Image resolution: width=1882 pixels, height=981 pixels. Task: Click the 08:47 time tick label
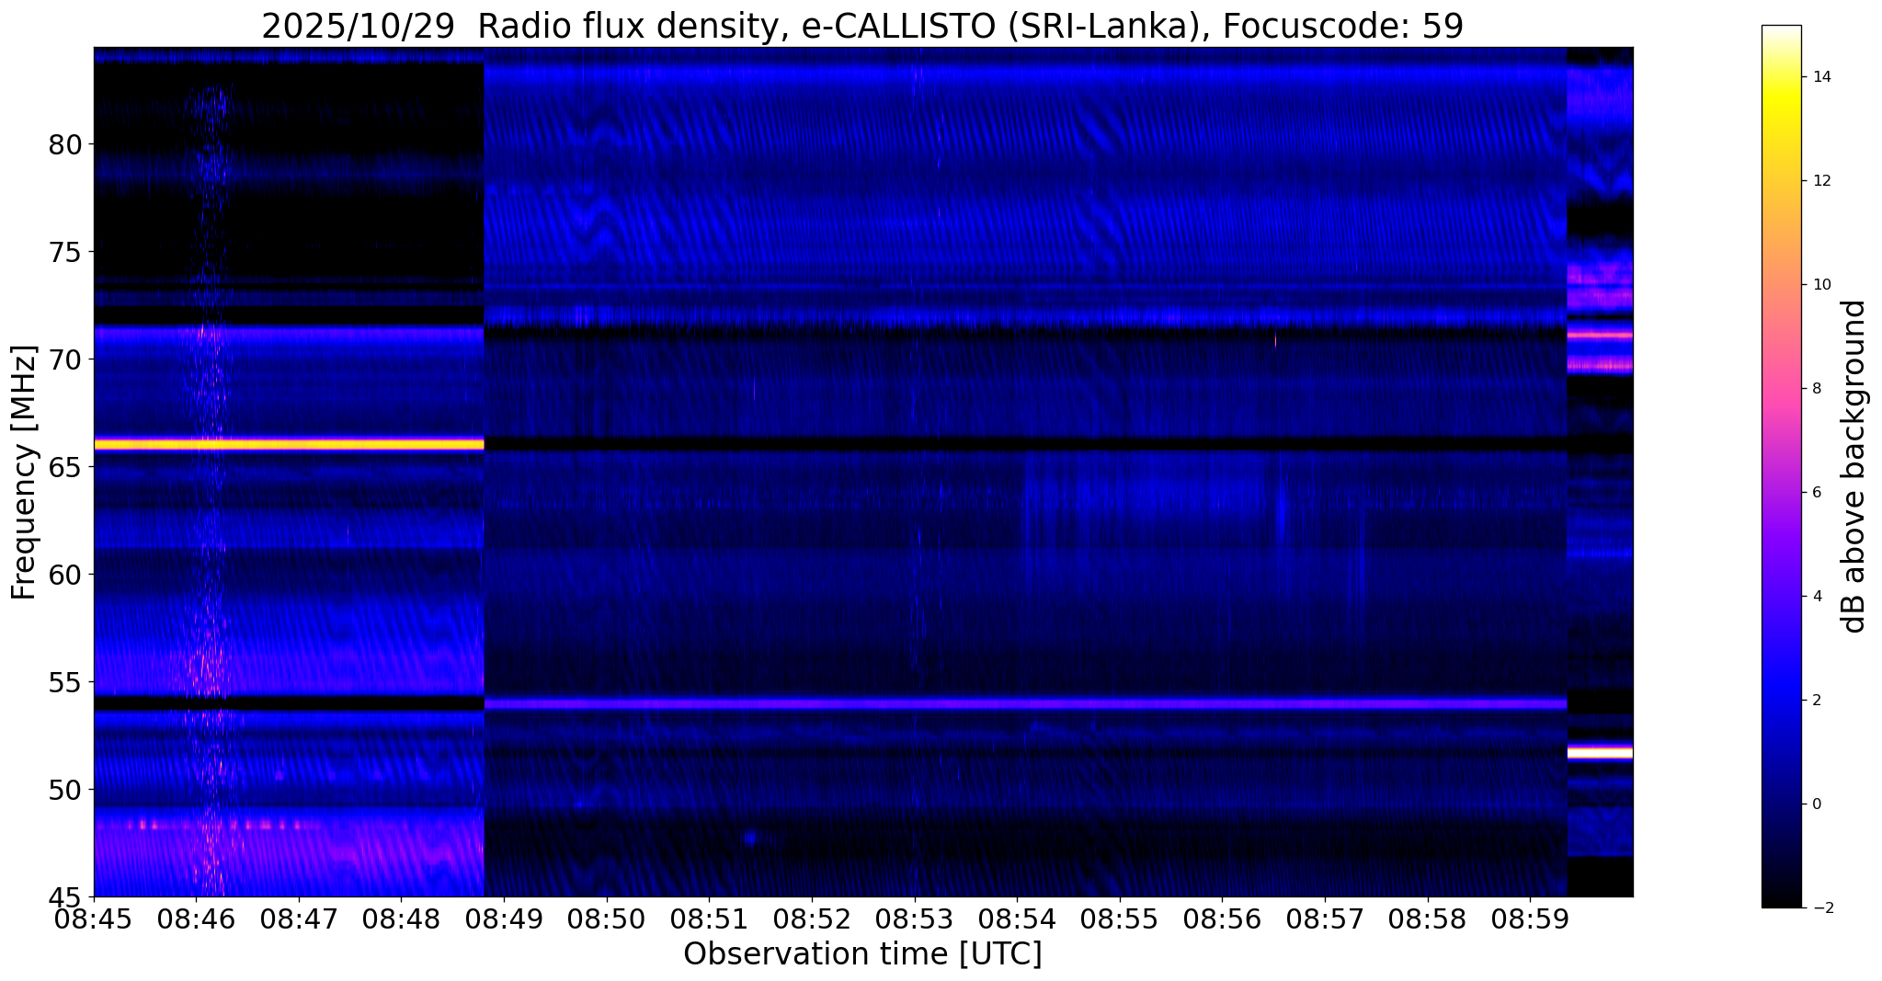click(x=299, y=918)
